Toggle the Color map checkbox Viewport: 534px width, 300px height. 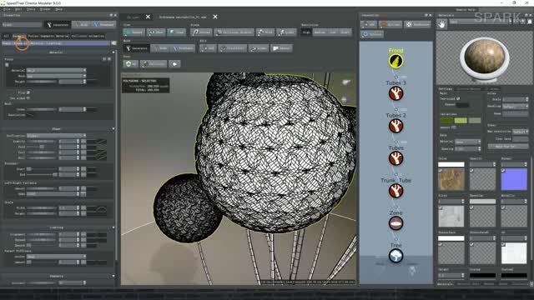tap(441, 170)
